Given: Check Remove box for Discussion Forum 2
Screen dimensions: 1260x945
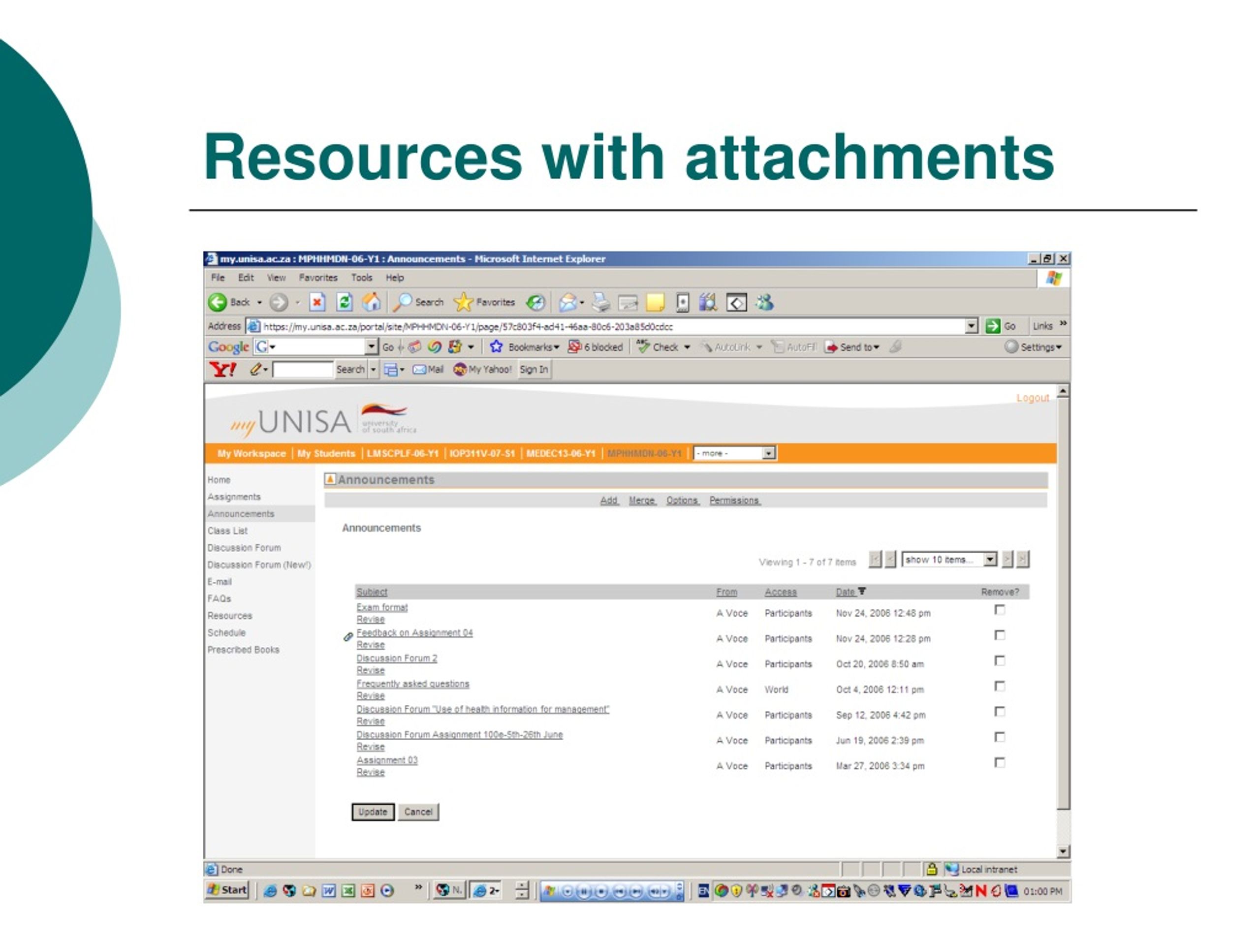Looking at the screenshot, I should coord(1000,661).
